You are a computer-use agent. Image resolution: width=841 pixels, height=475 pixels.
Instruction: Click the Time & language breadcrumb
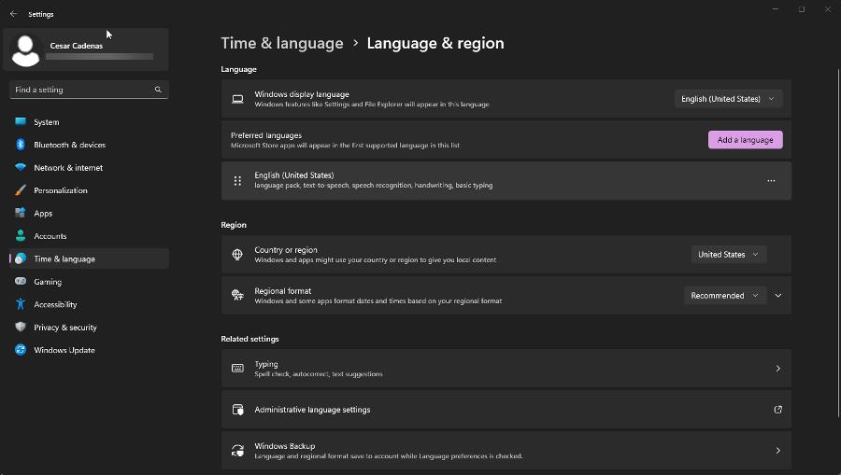282,43
